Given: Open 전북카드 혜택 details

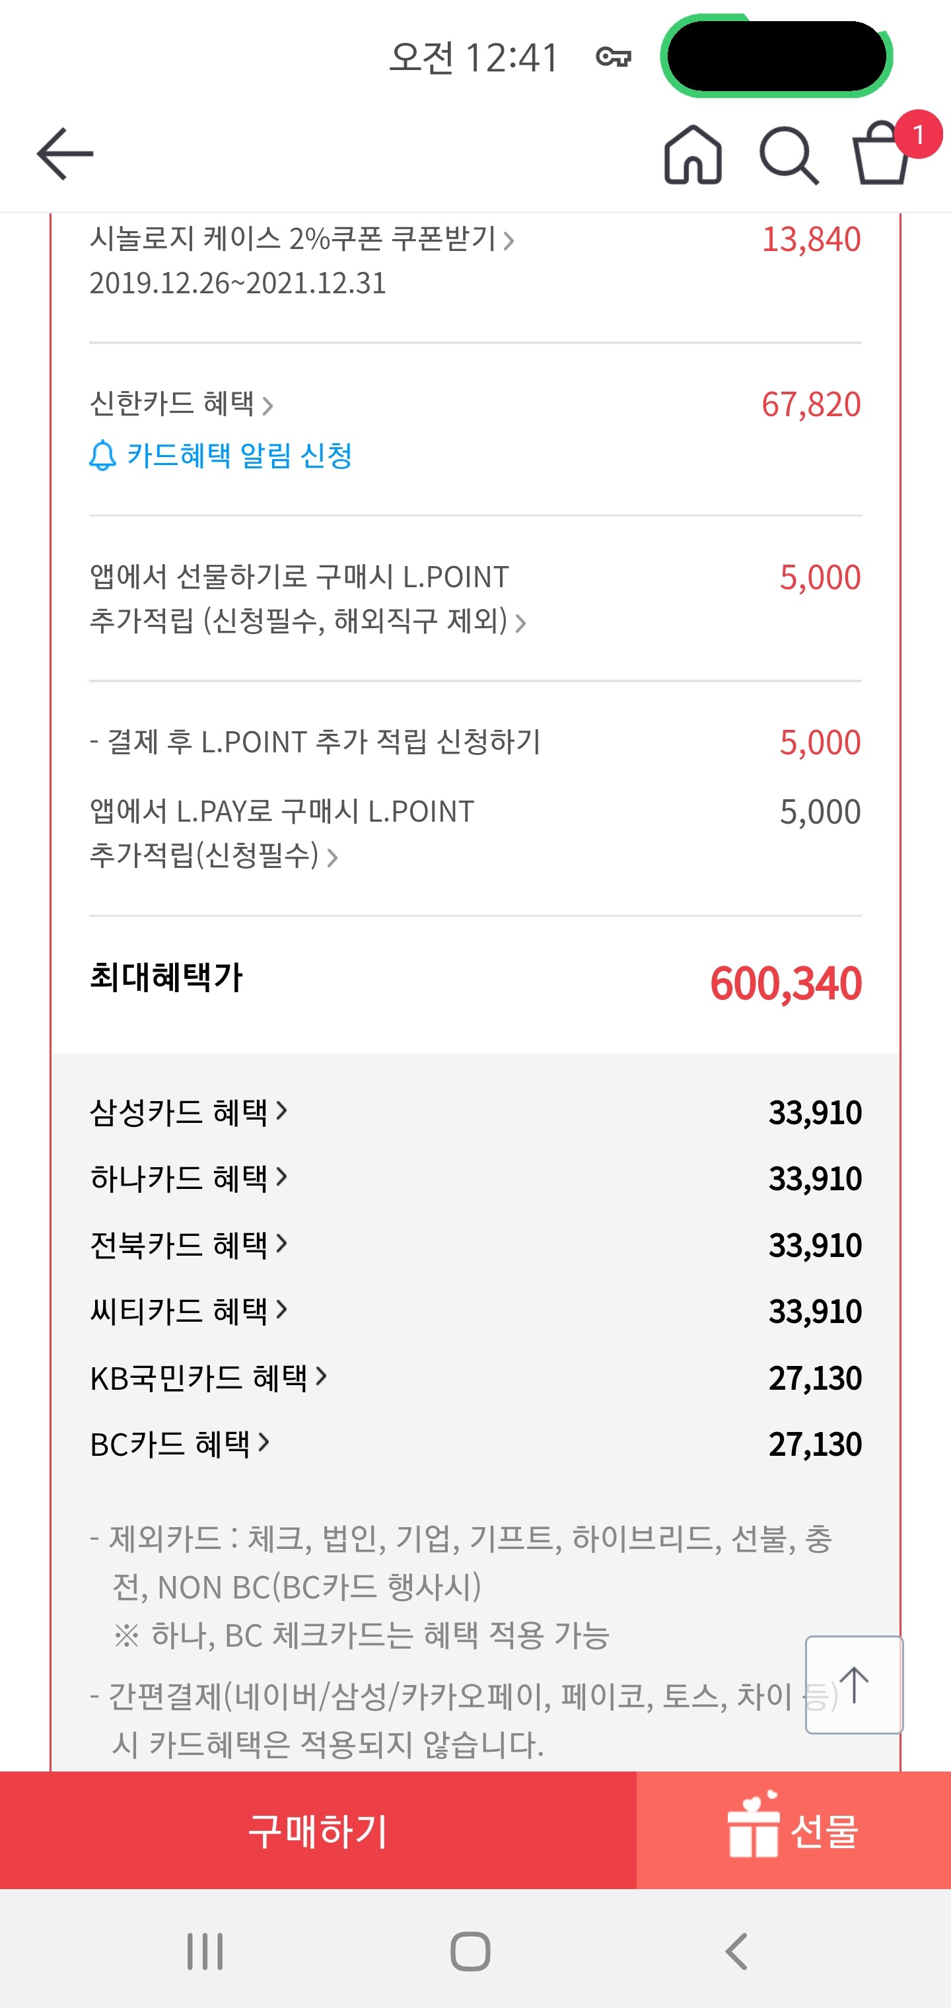Looking at the screenshot, I should point(189,1244).
